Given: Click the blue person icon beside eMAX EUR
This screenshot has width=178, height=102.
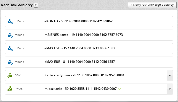Looking at the screenshot, I should point(10,62).
